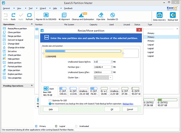Enable the Optimize for SSD checkbox

coord(50,101)
